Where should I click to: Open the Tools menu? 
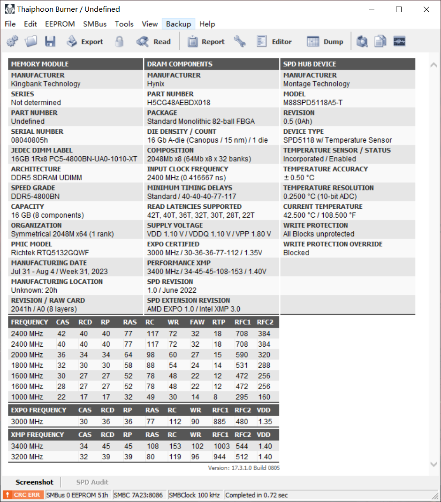124,24
